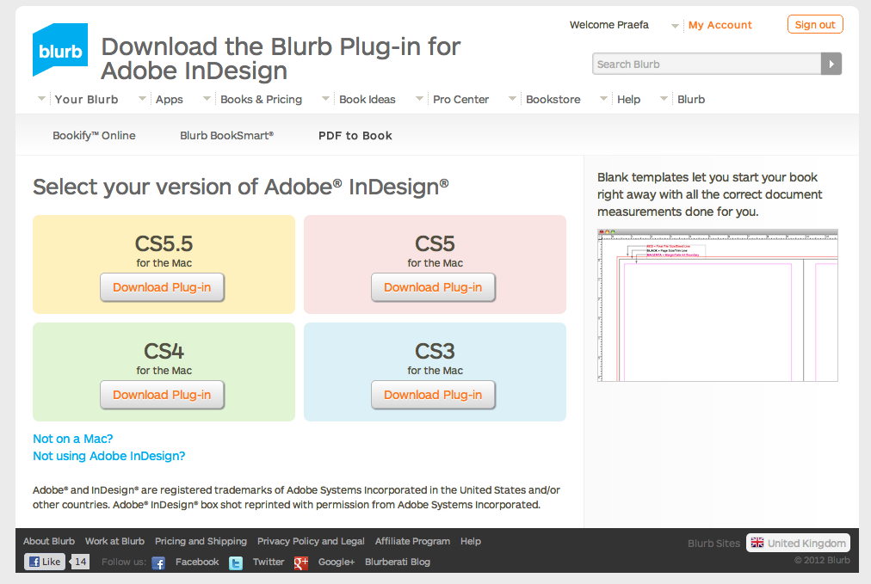Open the footer Help link

pos(471,541)
